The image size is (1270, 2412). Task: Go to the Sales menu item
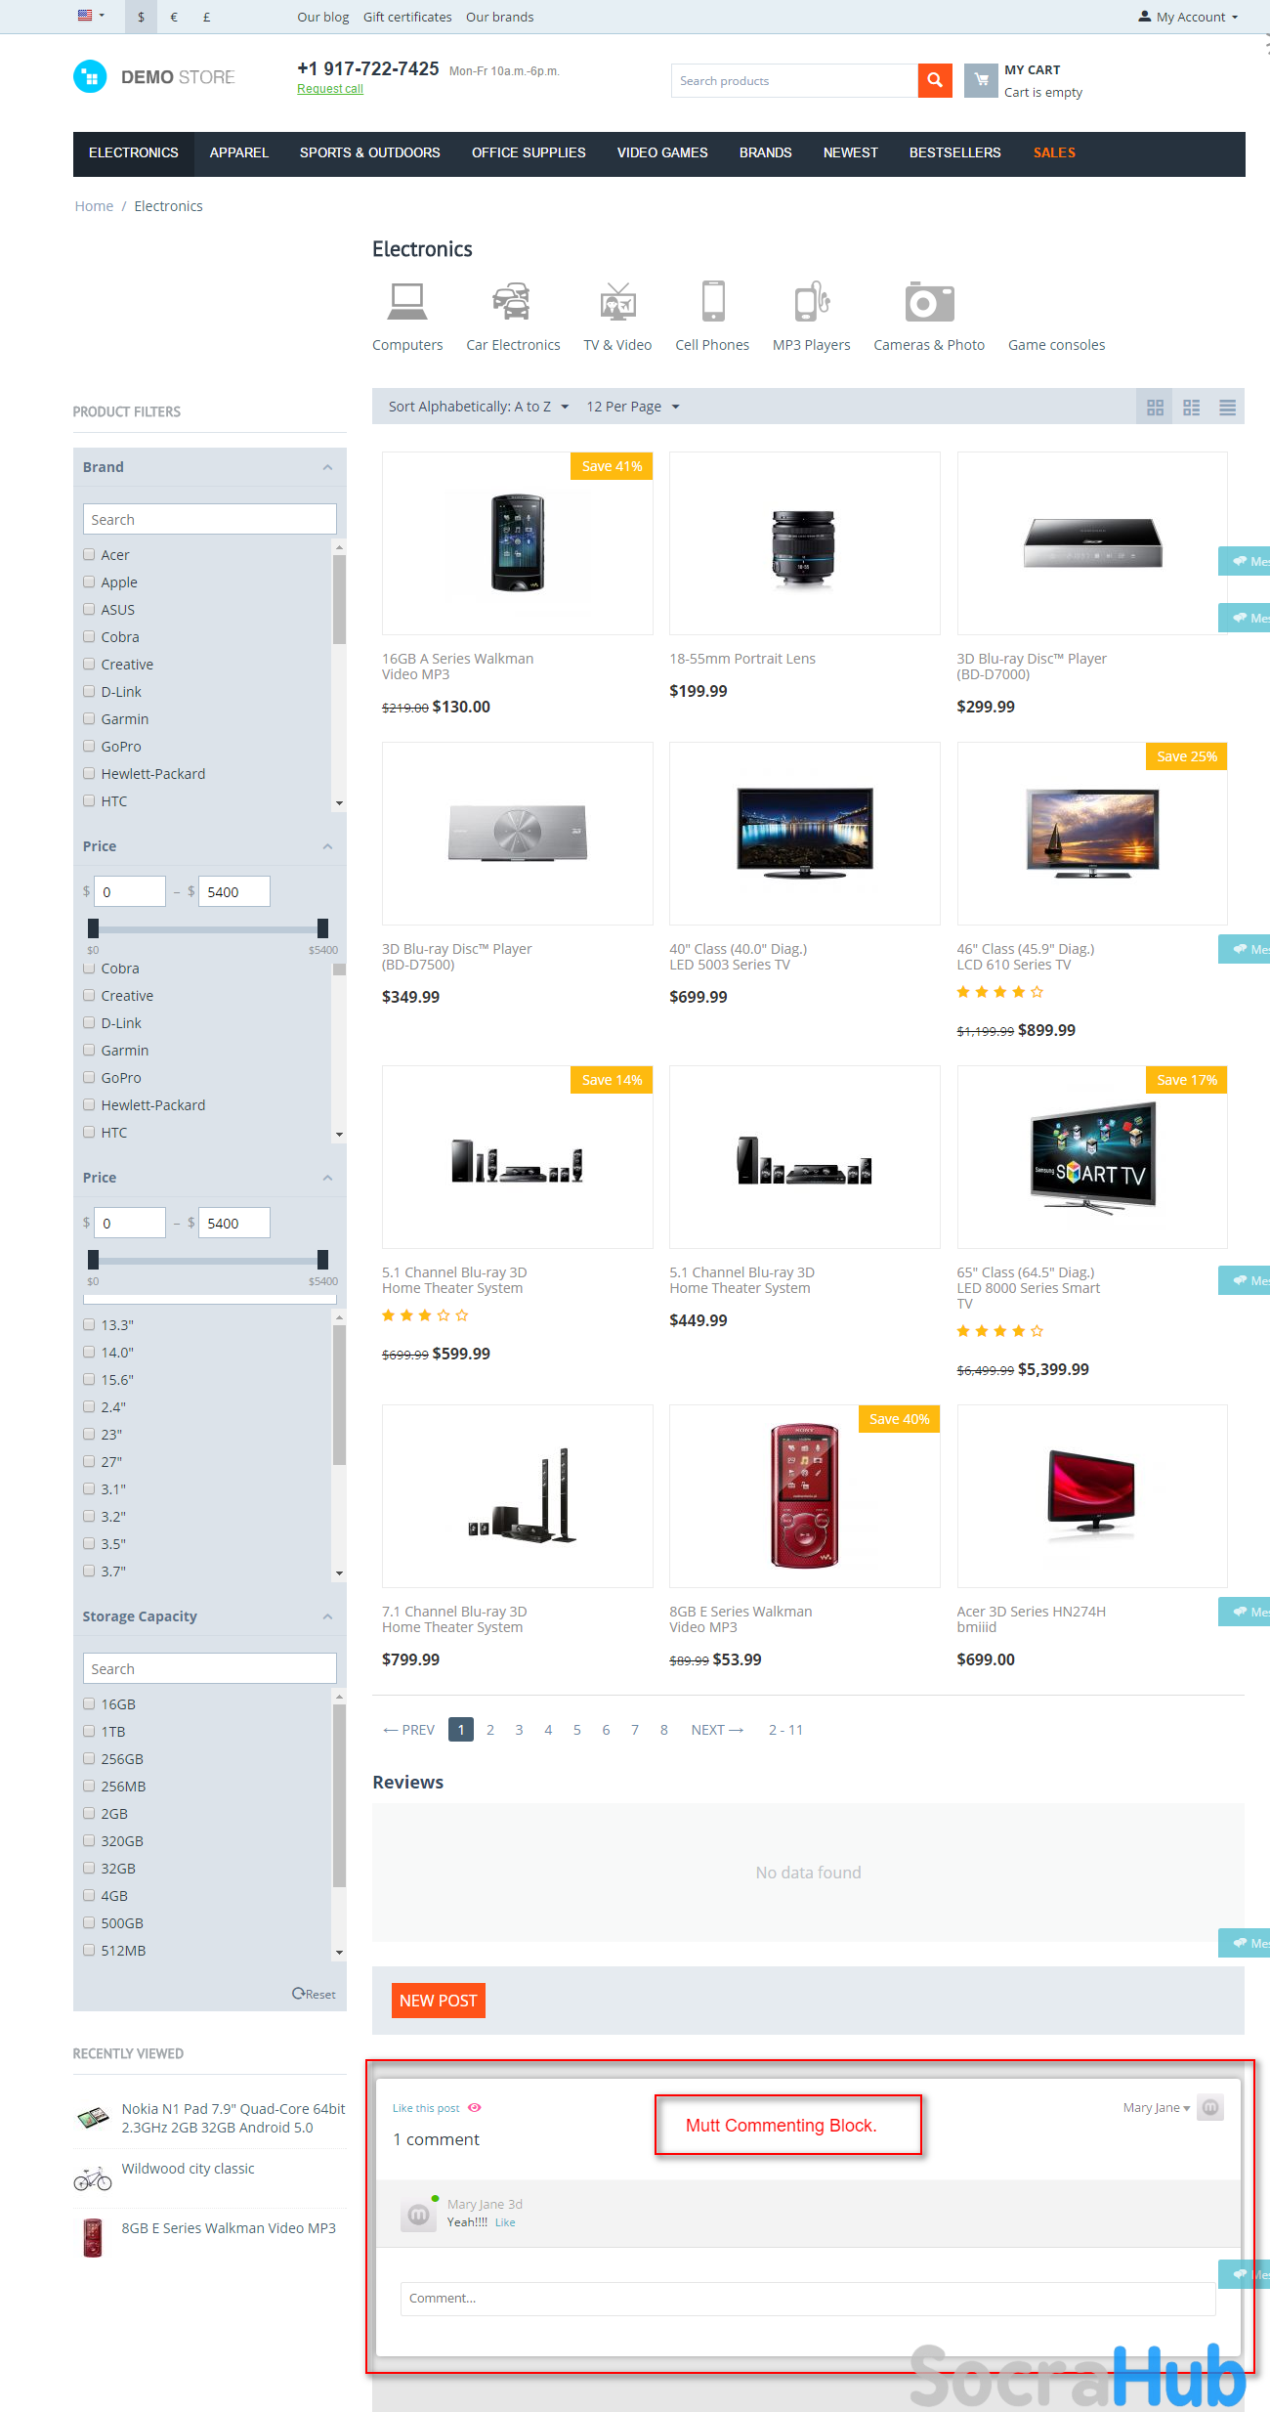pyautogui.click(x=1053, y=153)
